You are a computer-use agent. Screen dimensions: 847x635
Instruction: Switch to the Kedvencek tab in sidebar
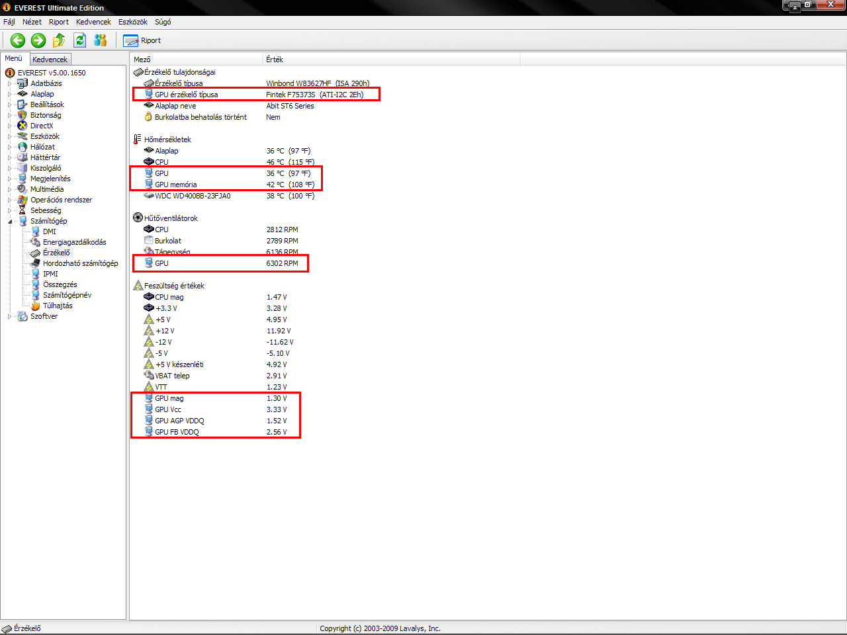pos(50,60)
